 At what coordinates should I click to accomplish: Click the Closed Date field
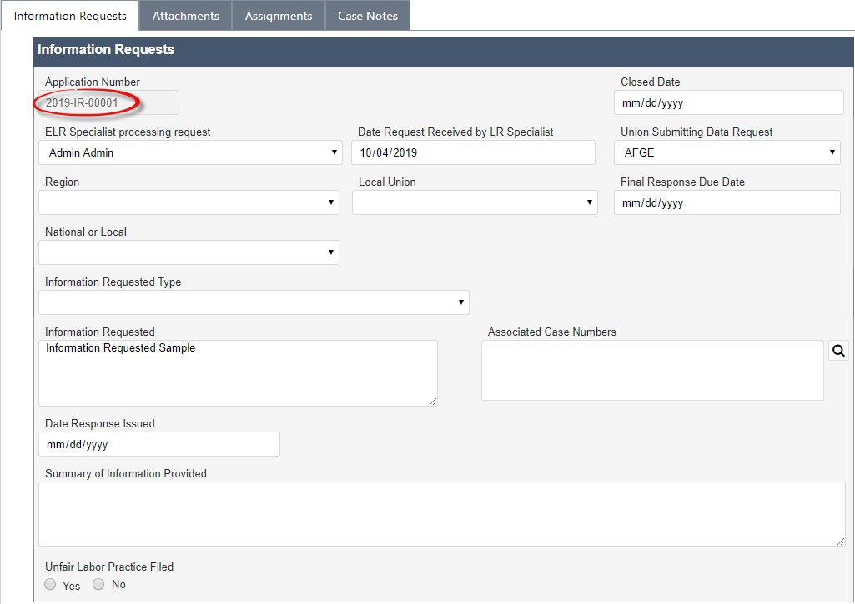(x=728, y=102)
